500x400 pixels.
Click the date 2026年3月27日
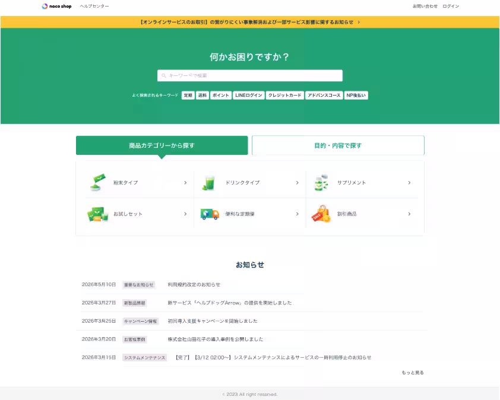point(99,303)
